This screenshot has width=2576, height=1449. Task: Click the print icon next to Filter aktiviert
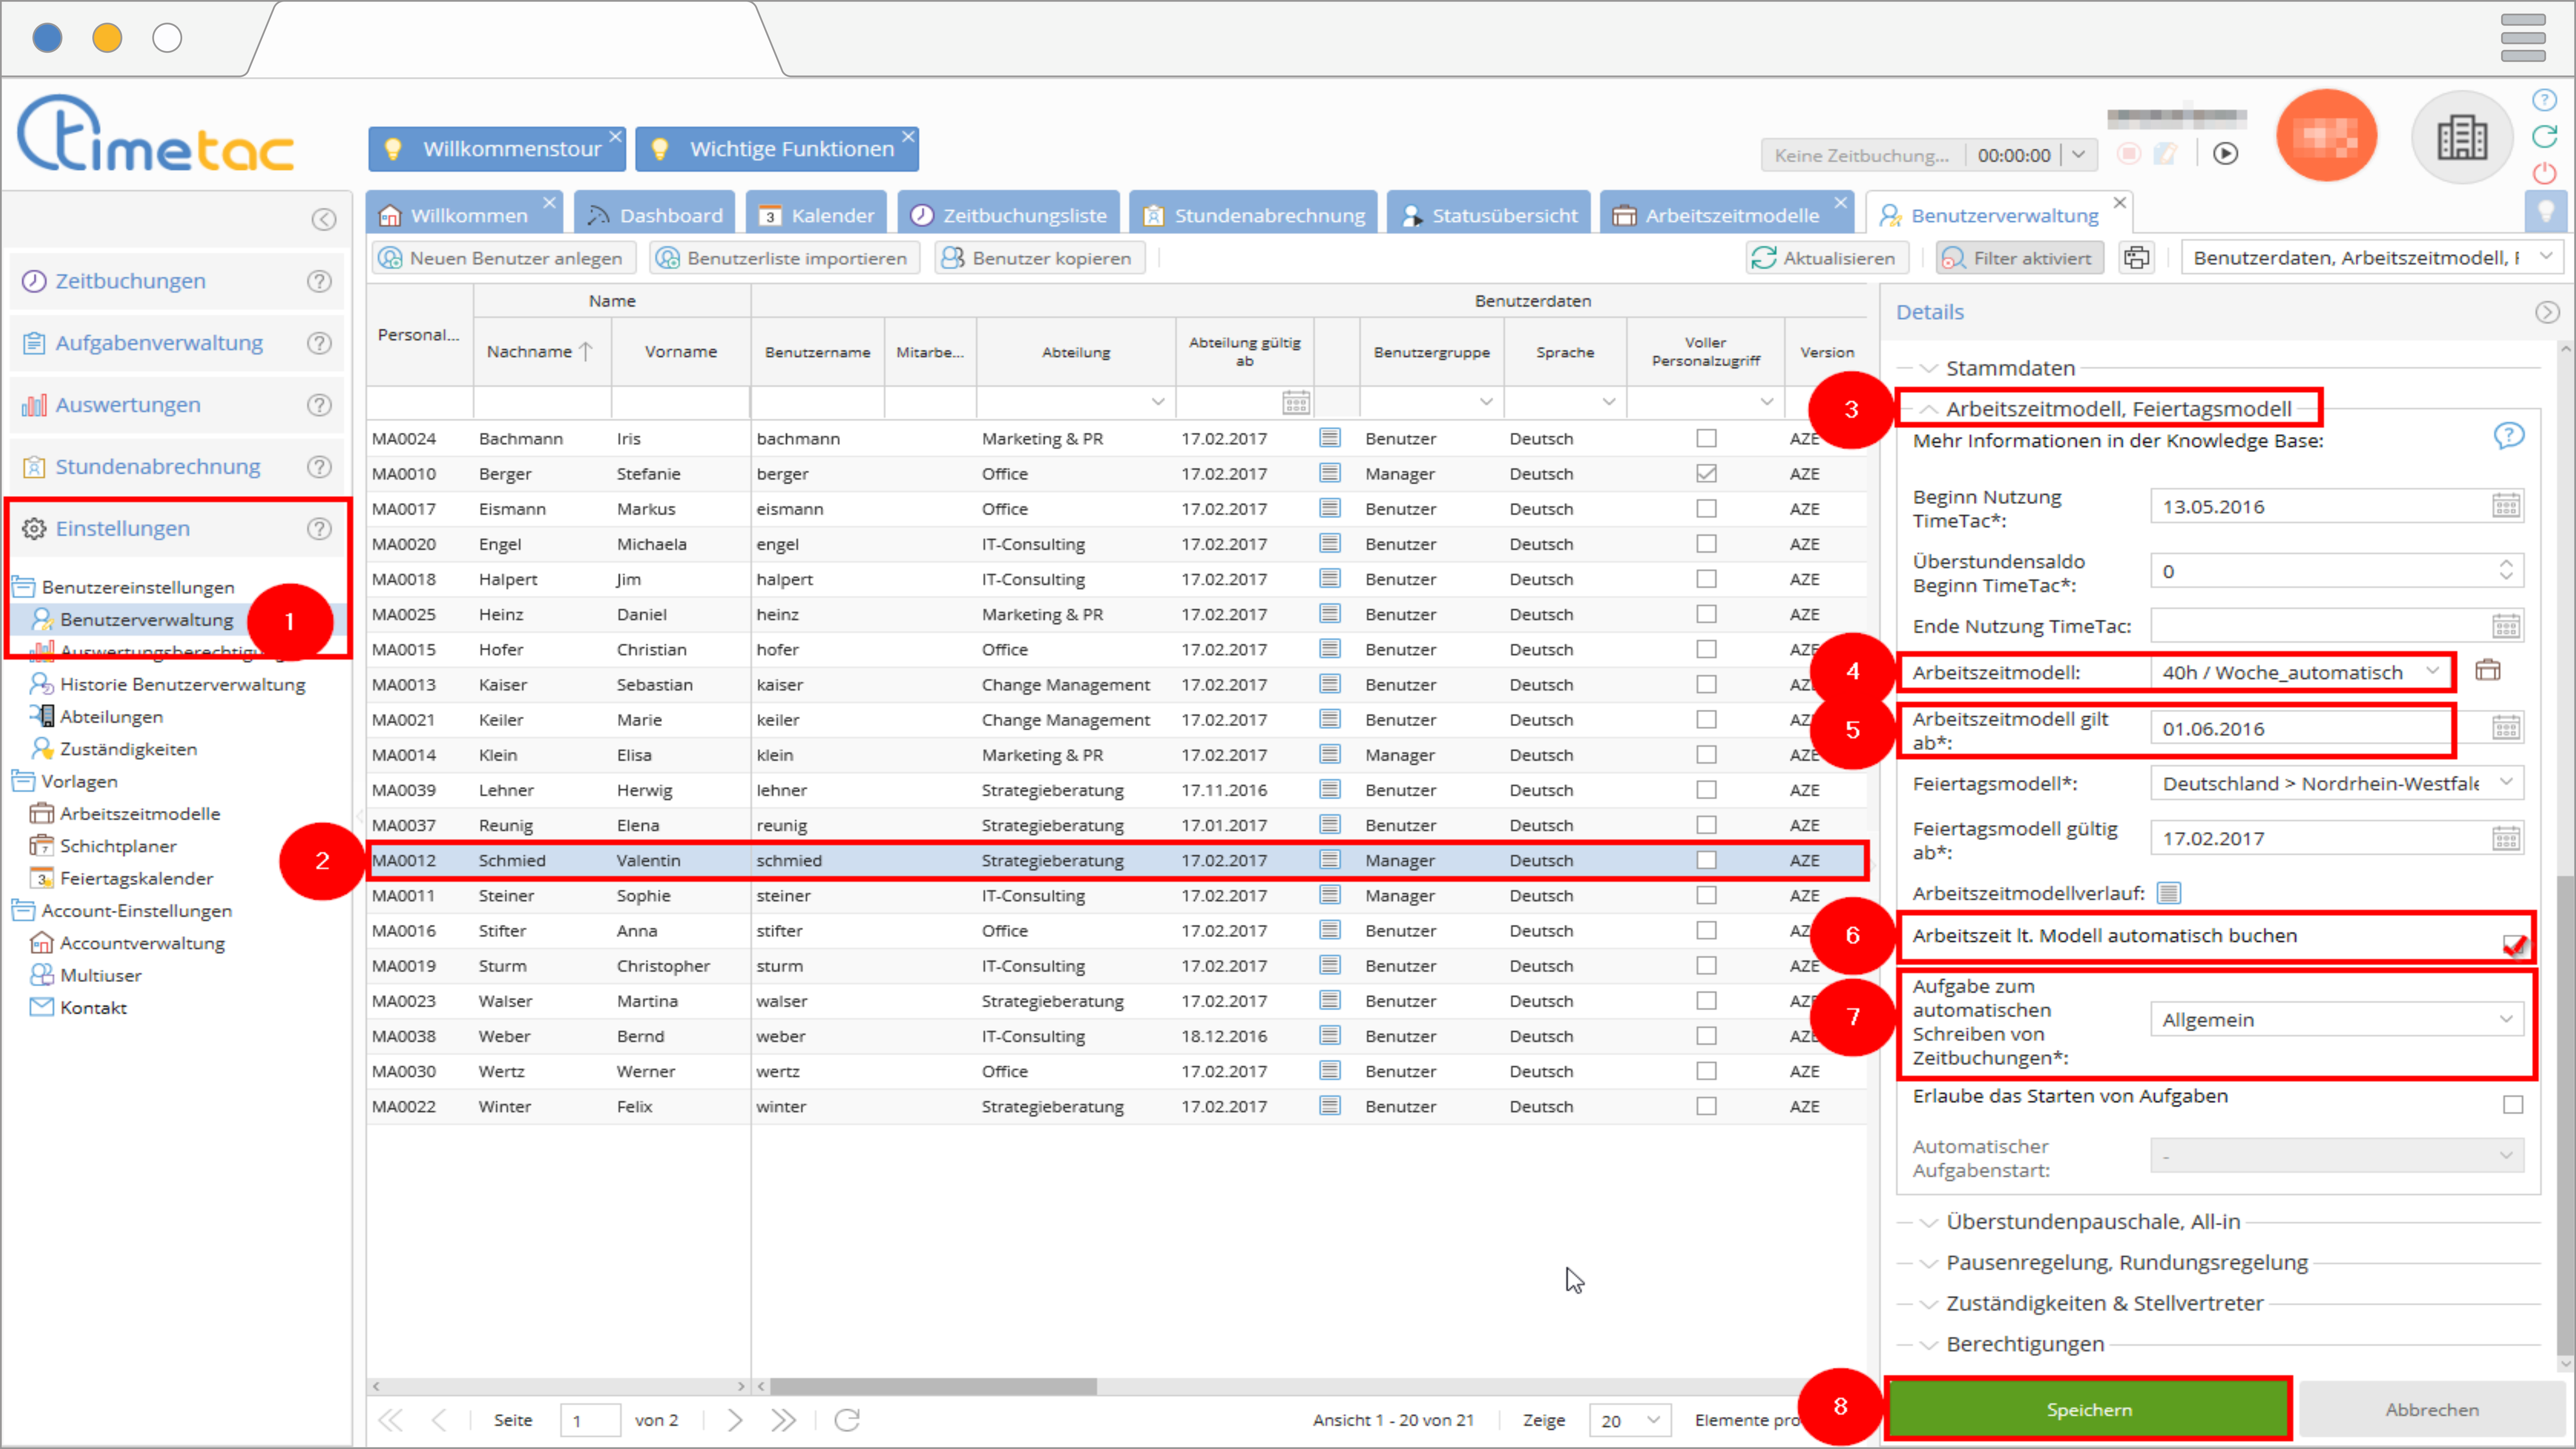2136,257
